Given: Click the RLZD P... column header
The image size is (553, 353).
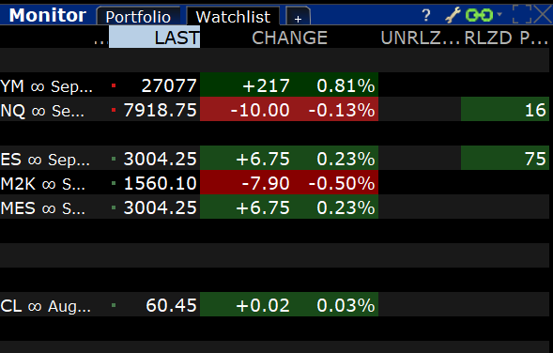Looking at the screenshot, I should pyautogui.click(x=505, y=38).
